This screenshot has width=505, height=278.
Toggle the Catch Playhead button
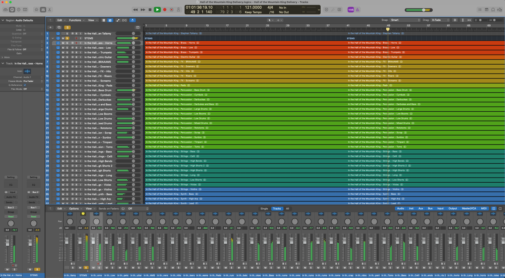point(133,20)
